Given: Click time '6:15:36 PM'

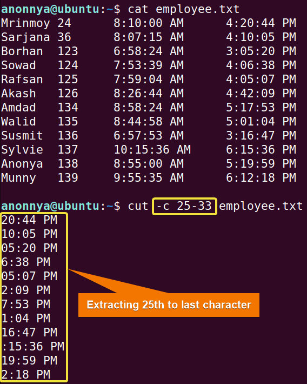Looking at the screenshot, I should [x=261, y=150].
